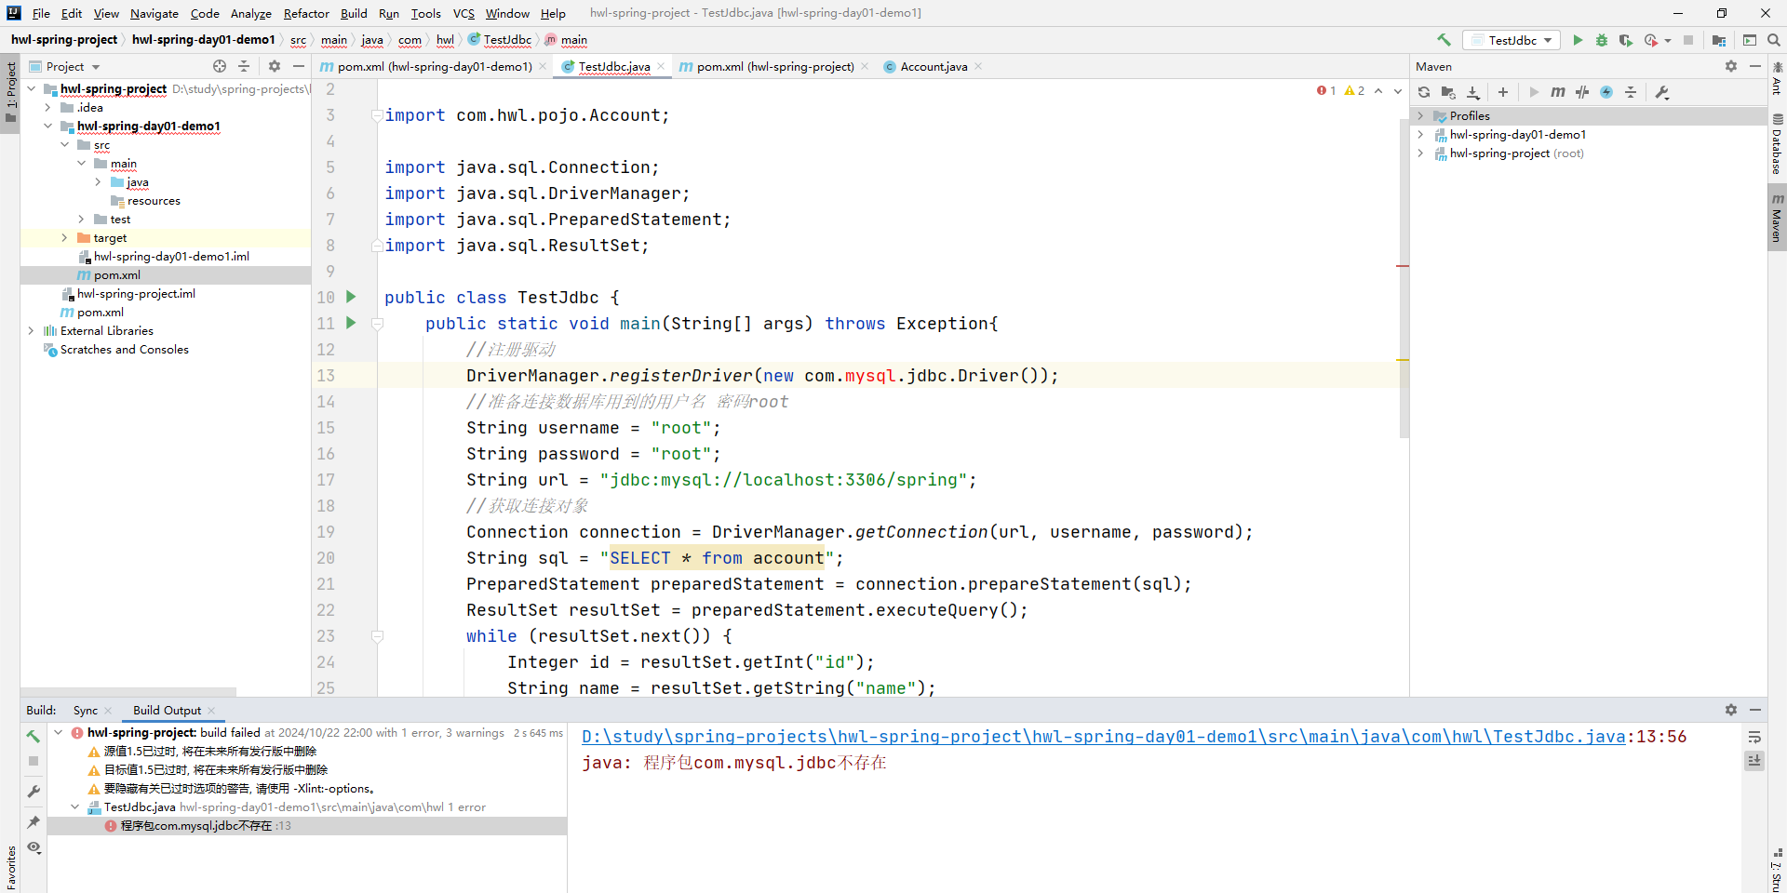Collapse all in Project panel

pos(244,66)
